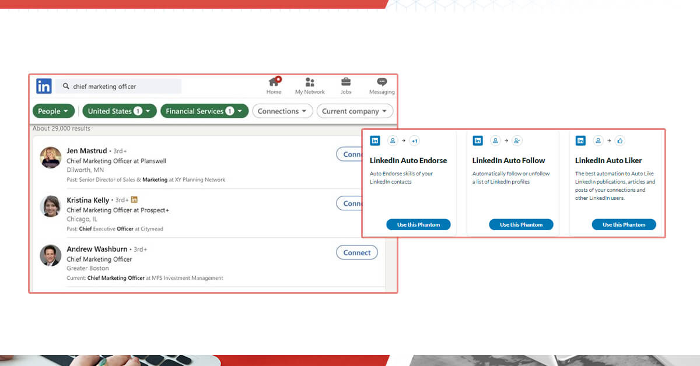The width and height of the screenshot is (700, 366).
Task: Click the Andrew Washburn name link
Action: [x=97, y=249]
